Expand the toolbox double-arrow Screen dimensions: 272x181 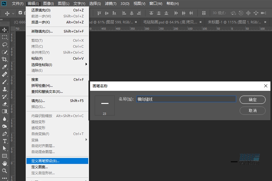point(2,20)
